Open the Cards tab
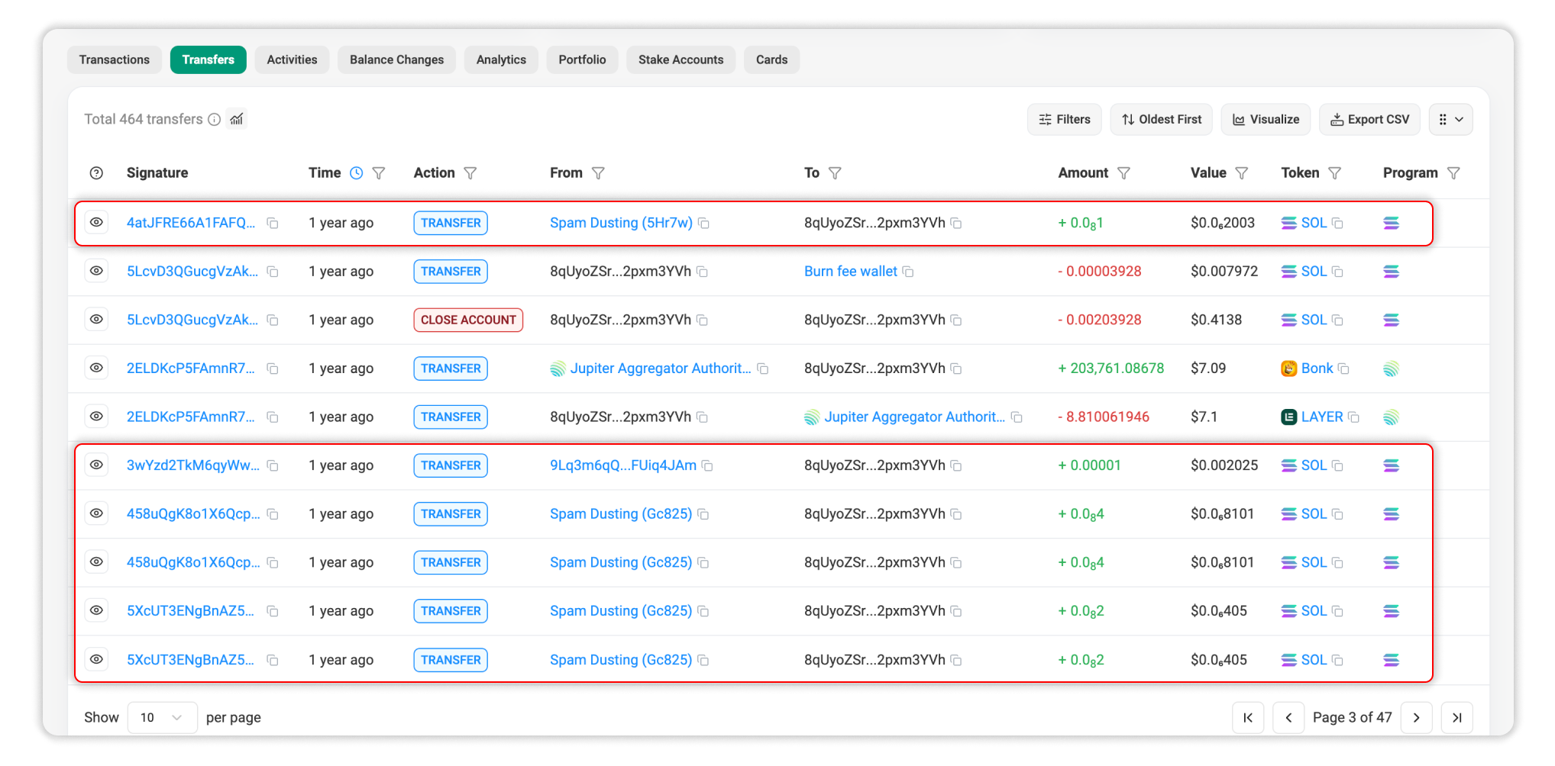Screen dimensions: 1555x766 tap(771, 60)
